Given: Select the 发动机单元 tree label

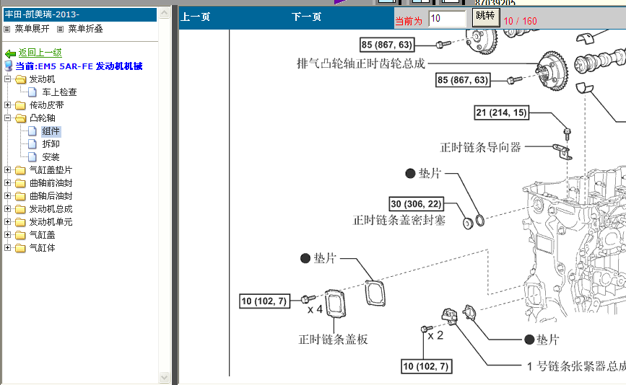Looking at the screenshot, I should (51, 222).
